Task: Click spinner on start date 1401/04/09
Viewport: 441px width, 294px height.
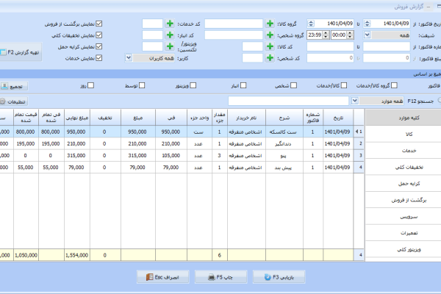Action: click(367, 24)
